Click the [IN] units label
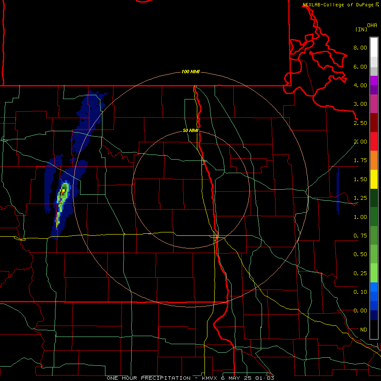 361,29
